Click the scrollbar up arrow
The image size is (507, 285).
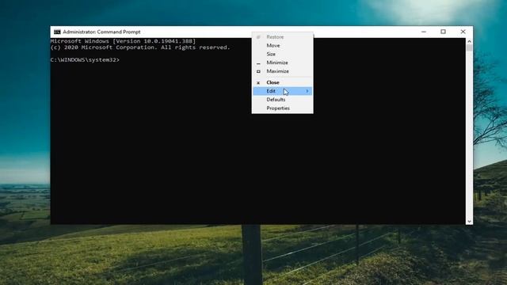469,41
